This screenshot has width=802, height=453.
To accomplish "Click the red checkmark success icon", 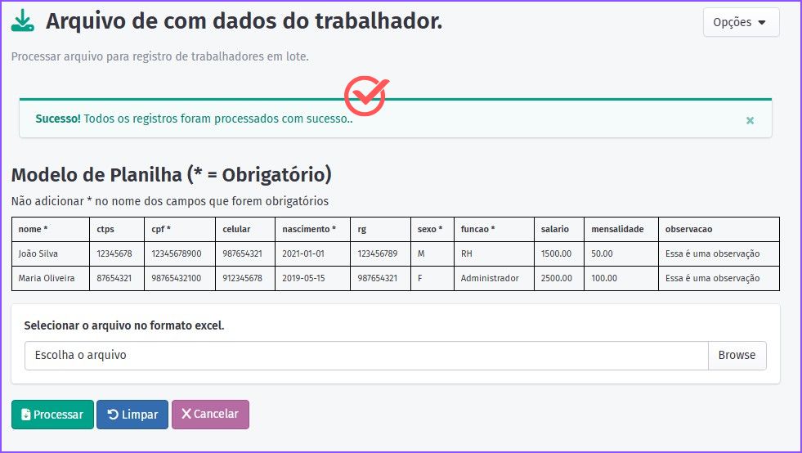I will (x=366, y=96).
